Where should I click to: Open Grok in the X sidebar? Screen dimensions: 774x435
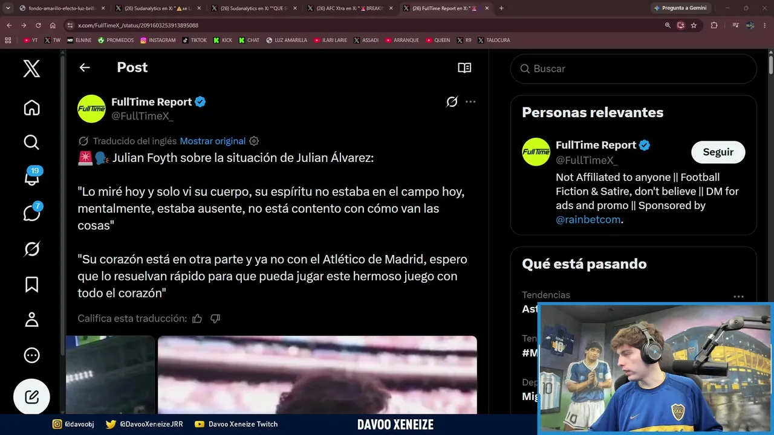31,248
